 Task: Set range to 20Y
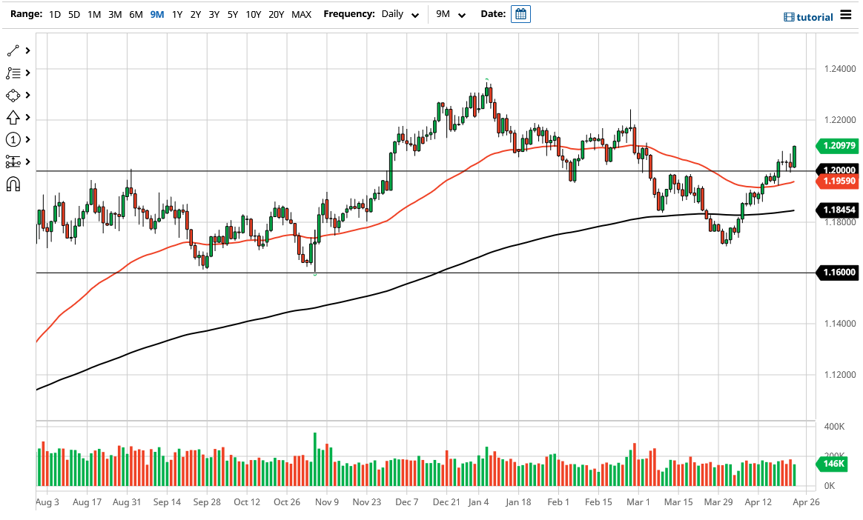(x=277, y=14)
